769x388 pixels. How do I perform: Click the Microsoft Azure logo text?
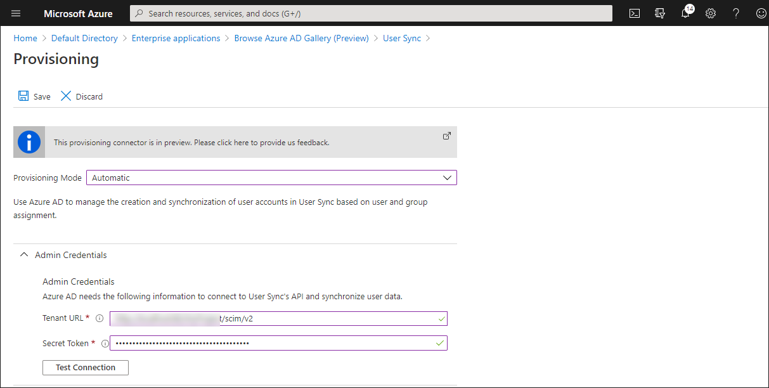[x=78, y=13]
